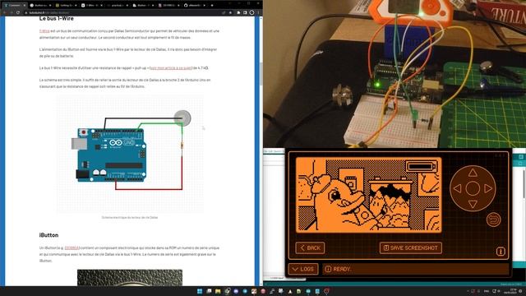The height and width of the screenshot is (296, 526).
Task: Click the iButton heading
Action: pyautogui.click(x=48, y=235)
